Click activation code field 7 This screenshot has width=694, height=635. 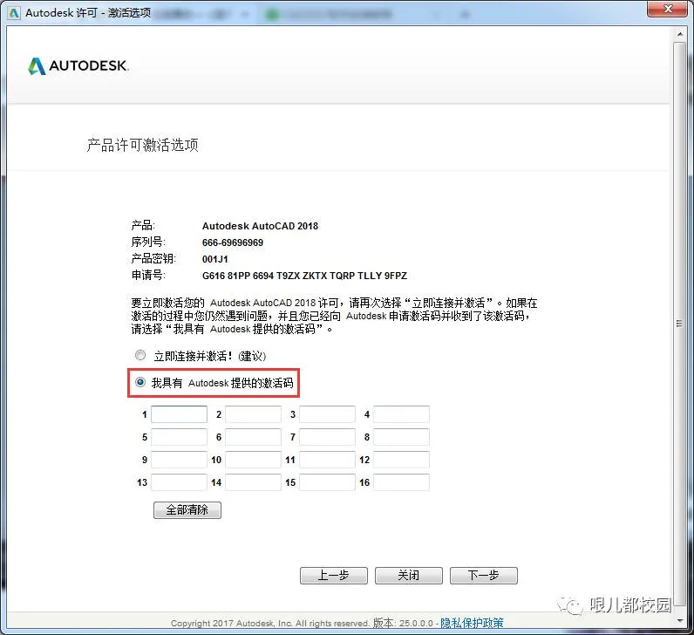click(x=327, y=437)
